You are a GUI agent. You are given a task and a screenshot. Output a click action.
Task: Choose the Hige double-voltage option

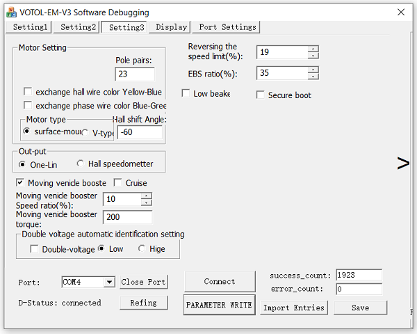point(142,249)
